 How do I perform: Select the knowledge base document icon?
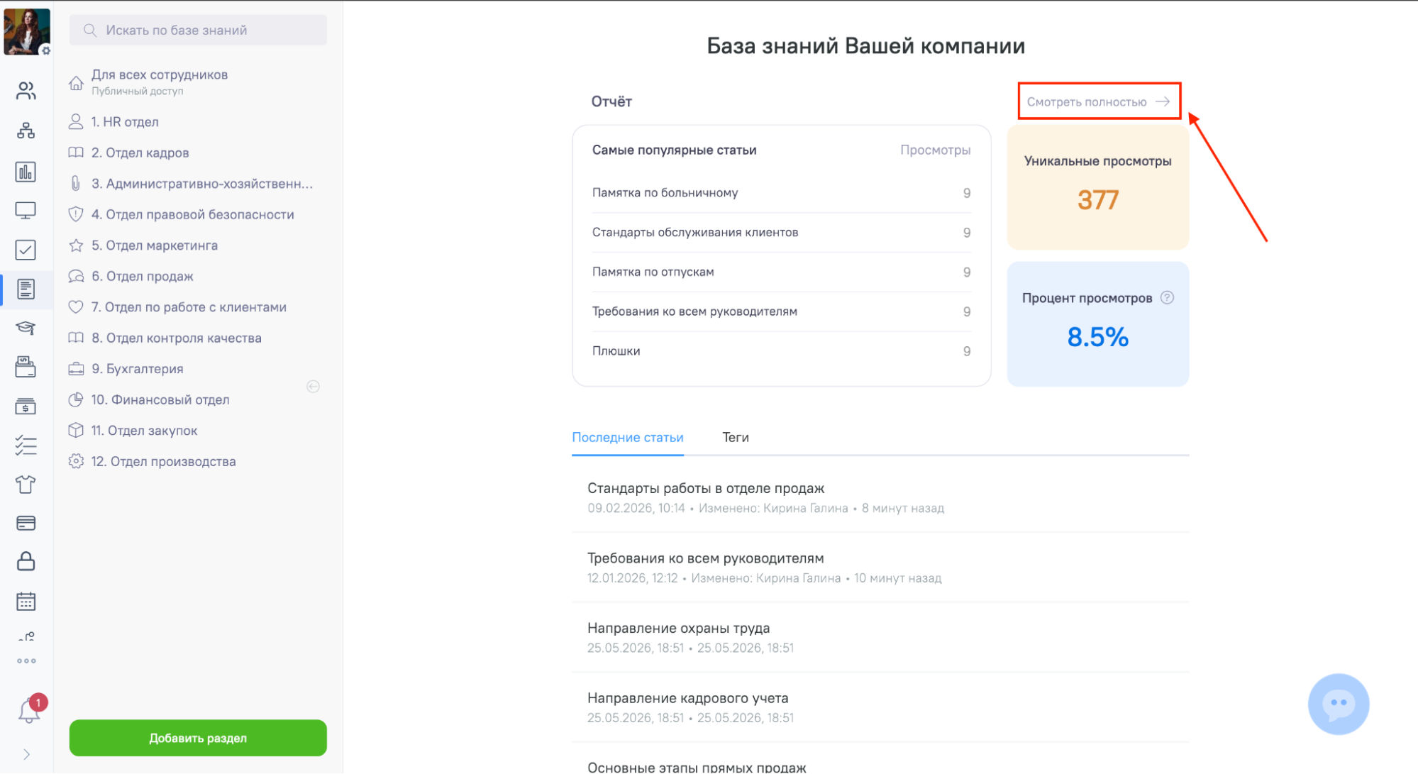(x=26, y=289)
